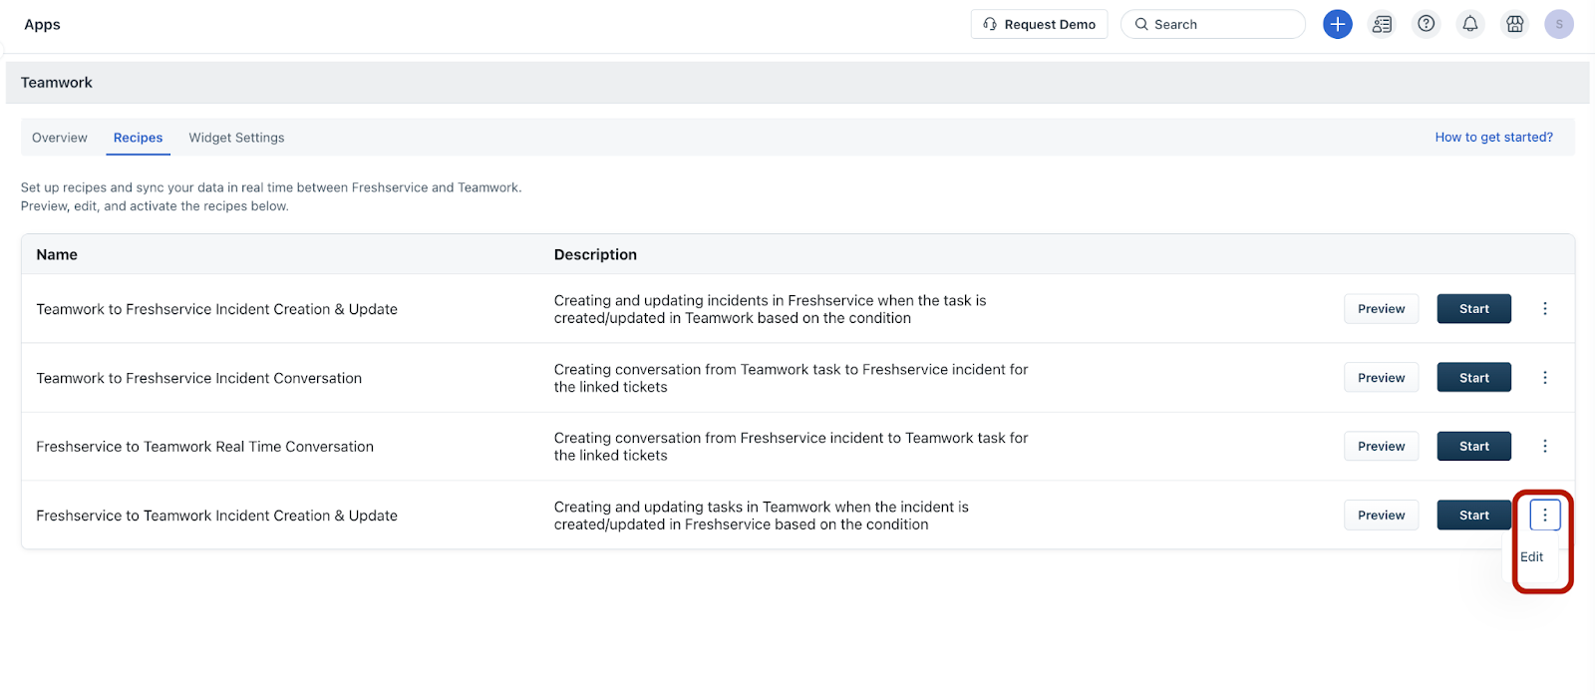Click description 'Creating conversation from Freshservice incident to Teamwork'

791,447
